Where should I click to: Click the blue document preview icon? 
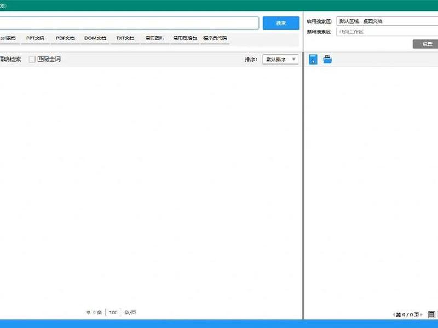point(313,60)
